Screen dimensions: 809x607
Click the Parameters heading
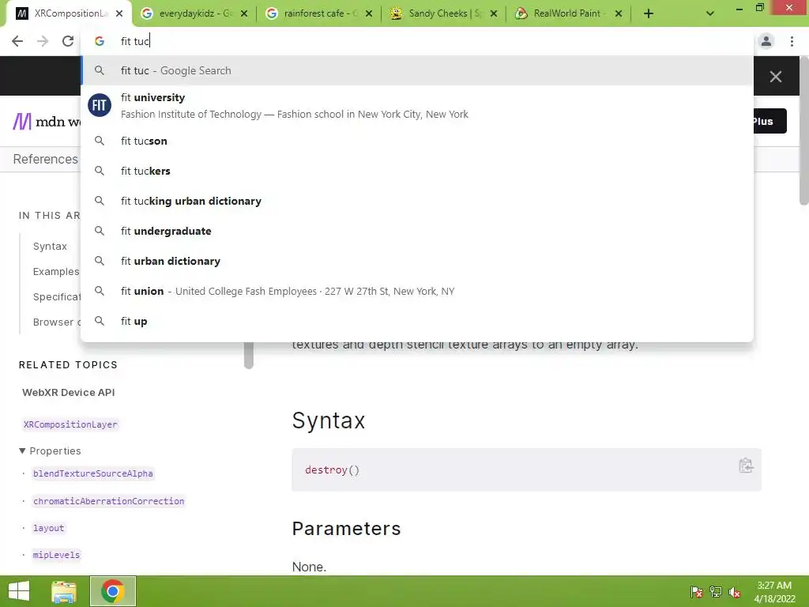346,529
